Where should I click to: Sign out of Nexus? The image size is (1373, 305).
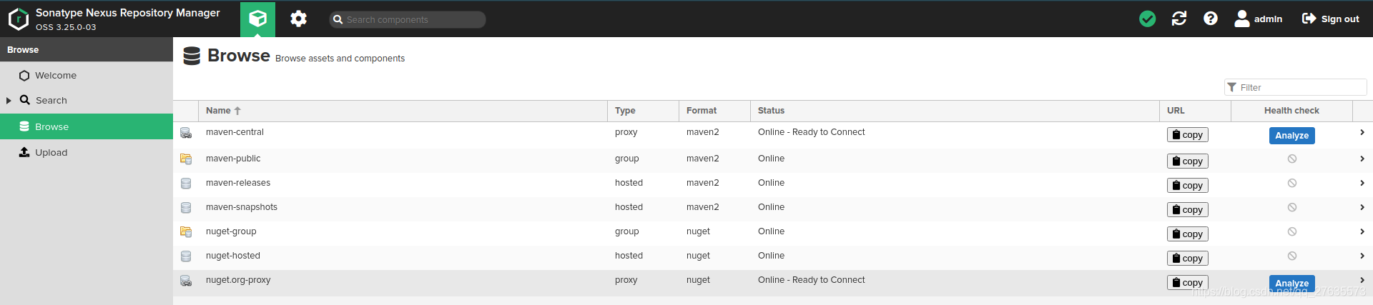pos(1331,19)
